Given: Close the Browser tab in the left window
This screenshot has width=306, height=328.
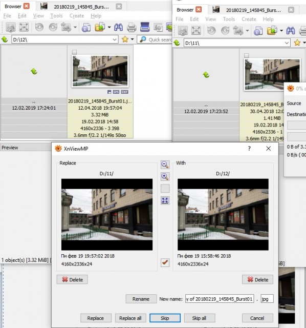Looking at the screenshot, I should 27,6.
